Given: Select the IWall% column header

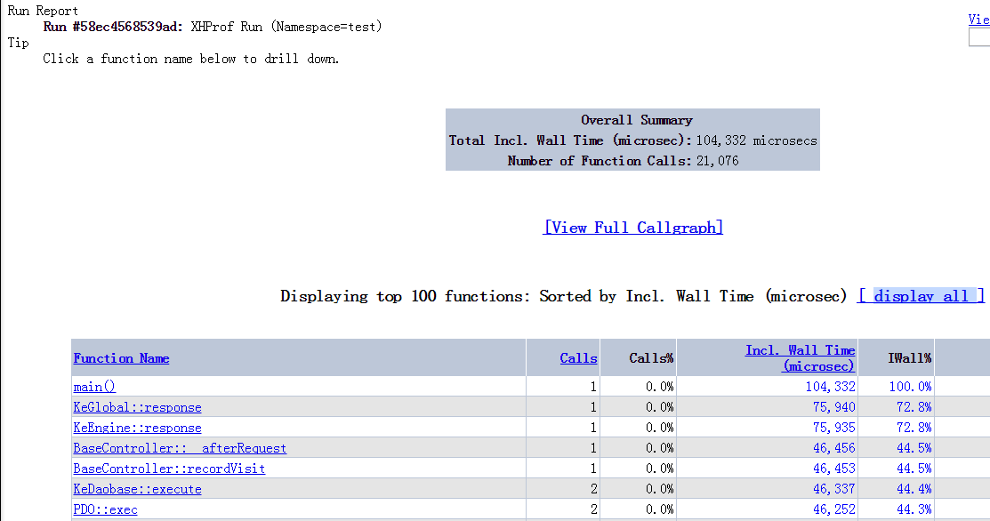Looking at the screenshot, I should pos(909,358).
